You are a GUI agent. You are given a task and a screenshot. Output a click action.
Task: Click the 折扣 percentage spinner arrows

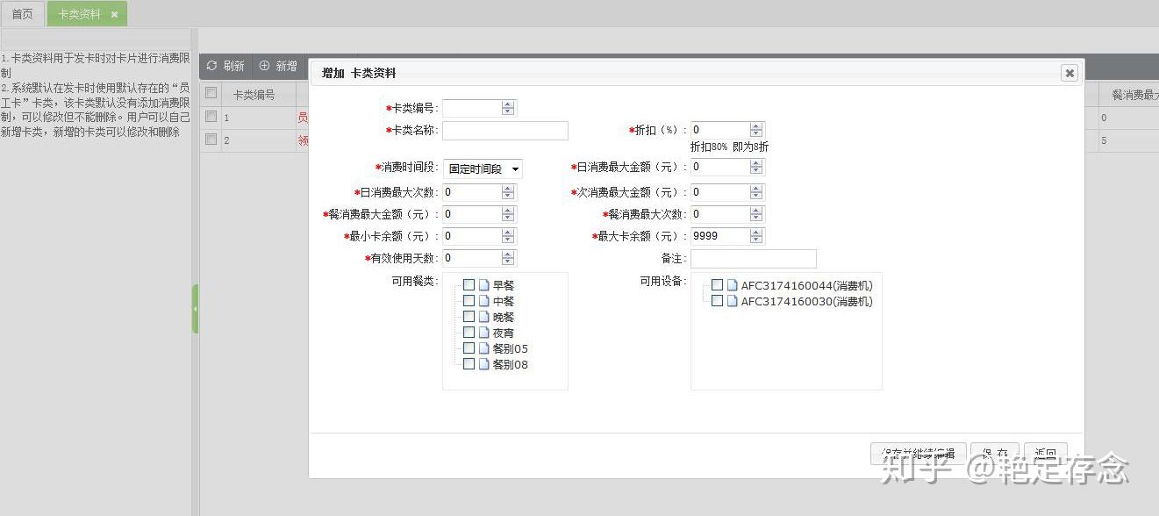(756, 130)
